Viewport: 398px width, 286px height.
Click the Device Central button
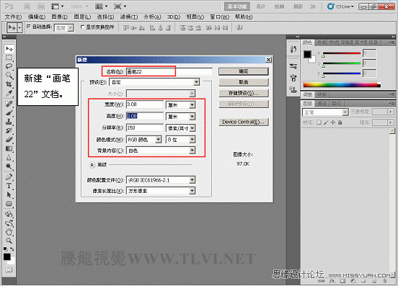click(244, 122)
